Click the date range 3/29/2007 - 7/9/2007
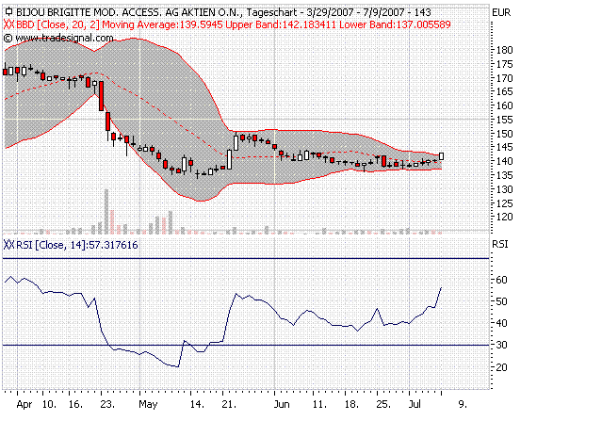Screen dimensions: 602x437 point(358,12)
